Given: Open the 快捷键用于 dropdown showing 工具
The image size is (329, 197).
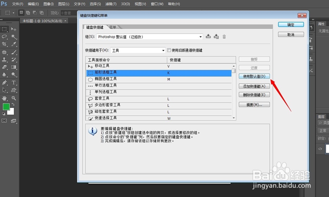Looking at the screenshot, I should click(138, 50).
